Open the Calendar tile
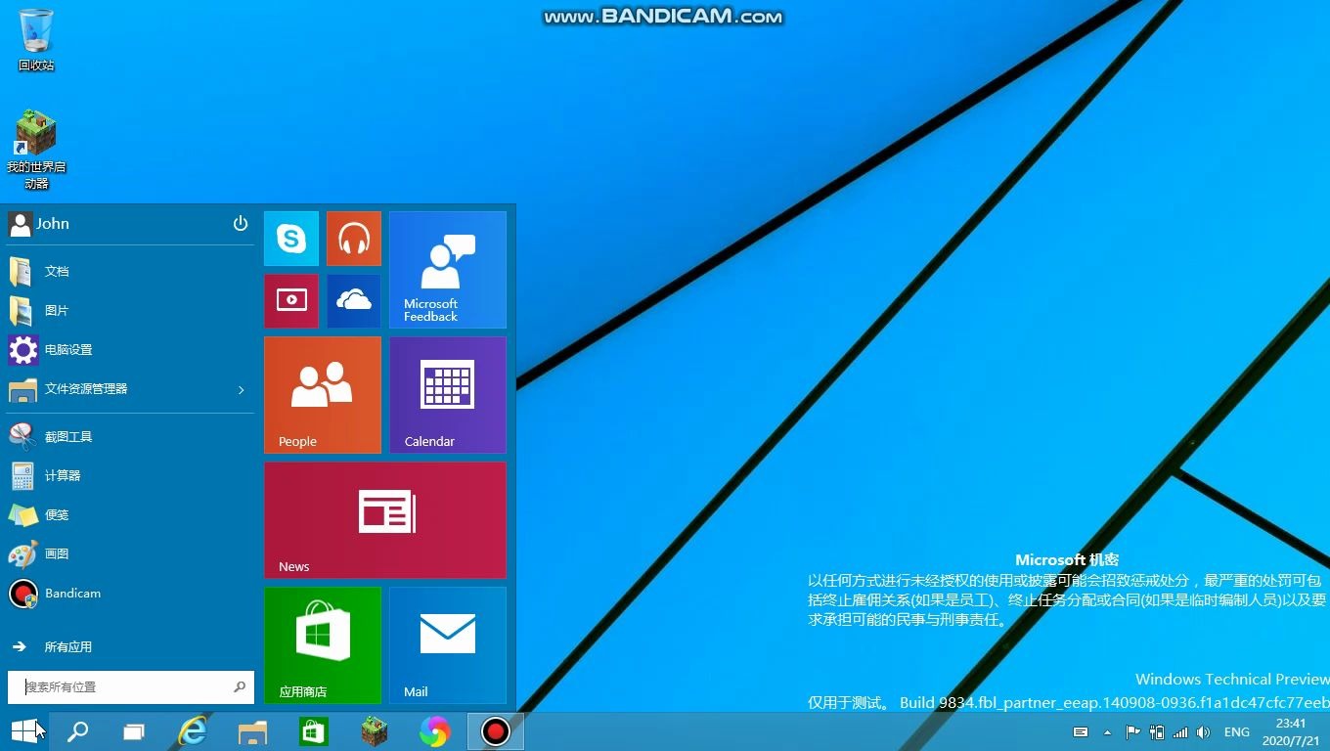This screenshot has height=751, width=1330. (447, 394)
